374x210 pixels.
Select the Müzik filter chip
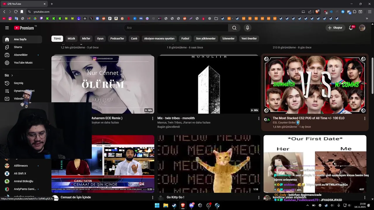pyautogui.click(x=71, y=38)
